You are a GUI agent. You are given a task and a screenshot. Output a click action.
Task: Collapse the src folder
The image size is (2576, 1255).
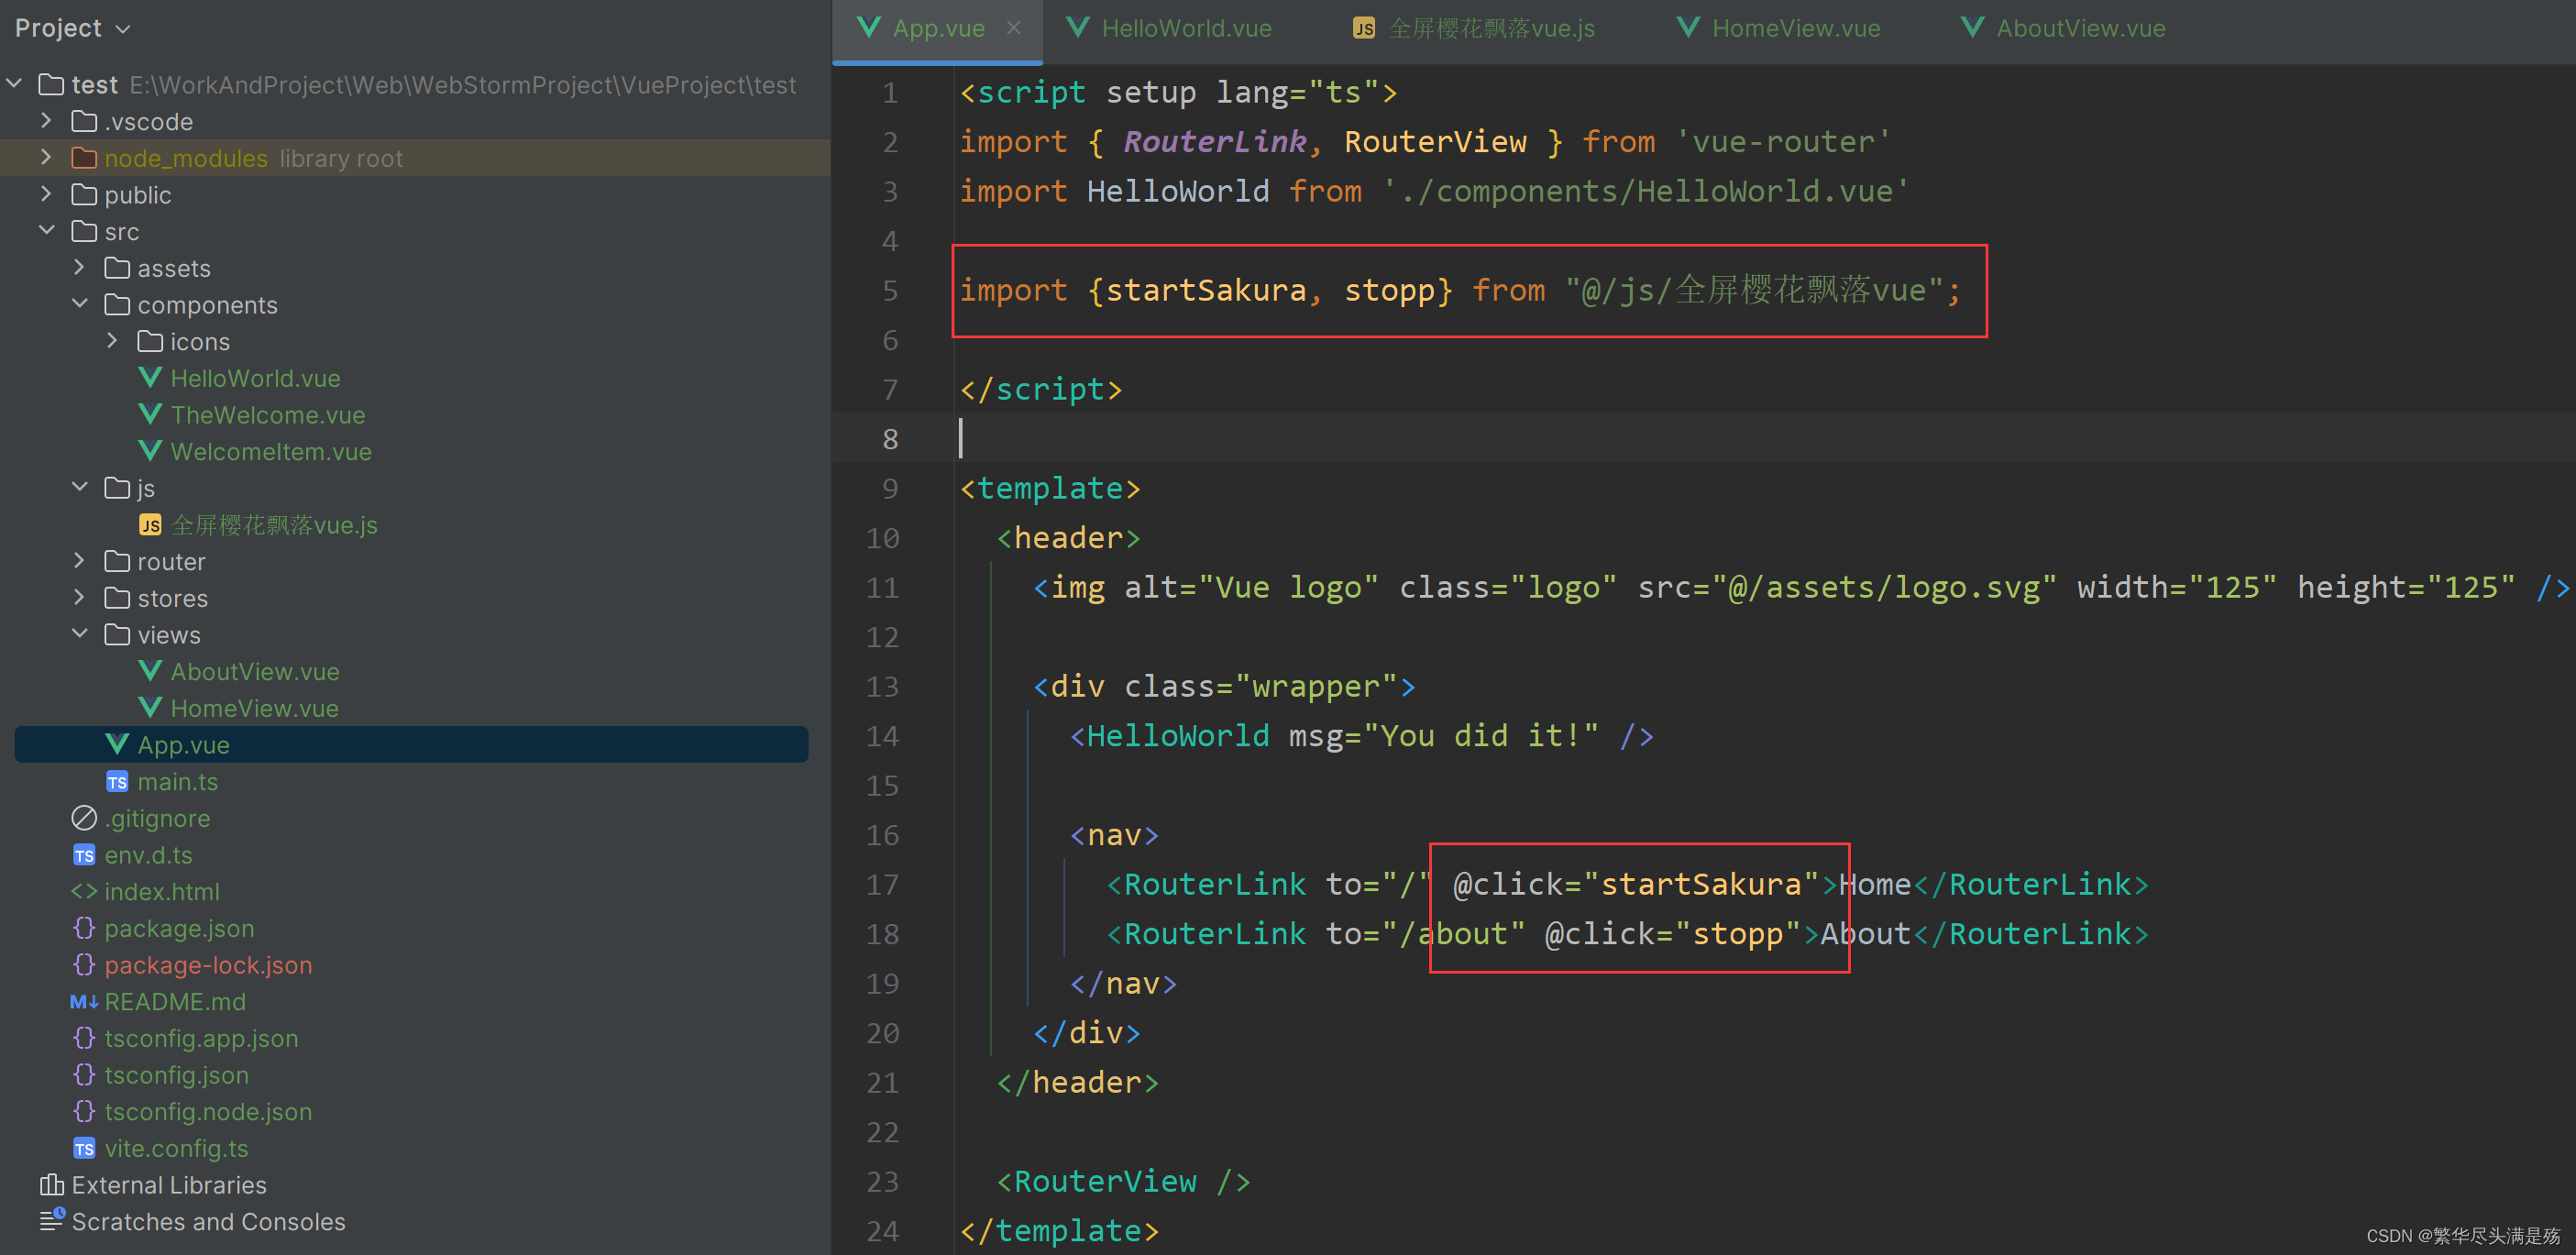46,231
